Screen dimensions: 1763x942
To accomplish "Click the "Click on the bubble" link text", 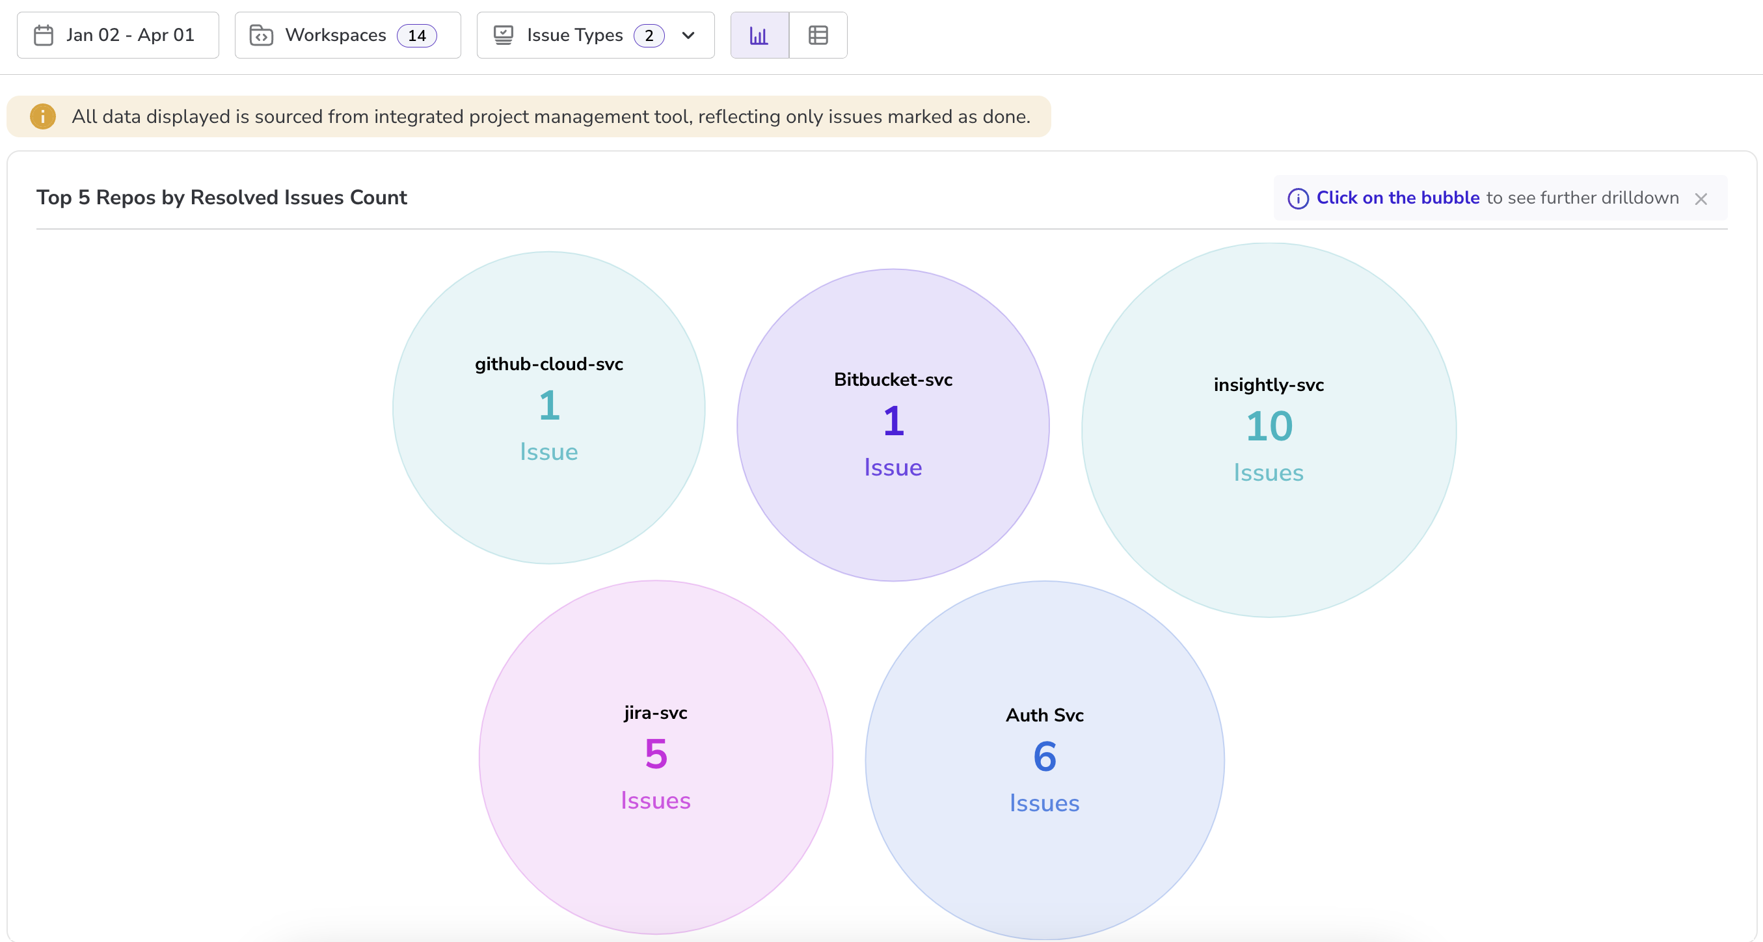I will pos(1397,198).
